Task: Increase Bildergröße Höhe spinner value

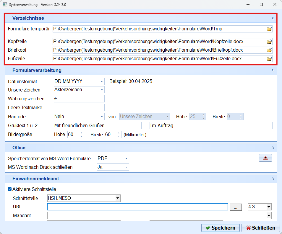Action: coord(82,133)
